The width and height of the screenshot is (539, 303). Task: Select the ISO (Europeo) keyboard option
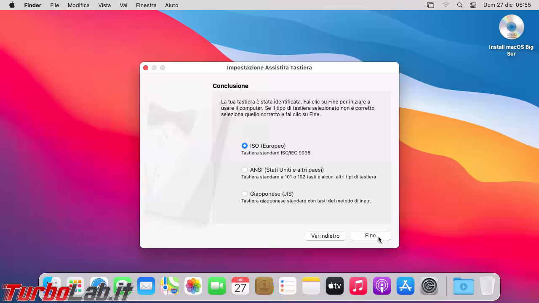click(x=245, y=146)
